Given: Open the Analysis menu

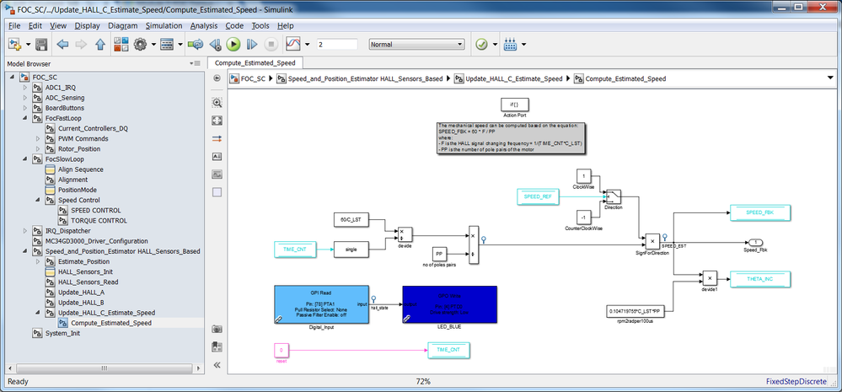Looking at the screenshot, I should 203,26.
